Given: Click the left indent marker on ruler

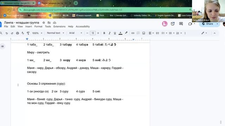Looking at the screenshot, I should pyautogui.click(x=27, y=39).
